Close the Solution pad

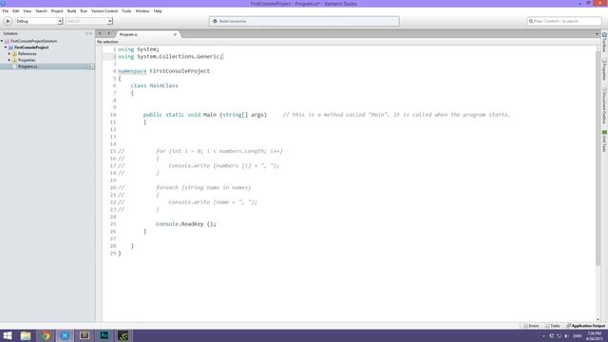91,34
